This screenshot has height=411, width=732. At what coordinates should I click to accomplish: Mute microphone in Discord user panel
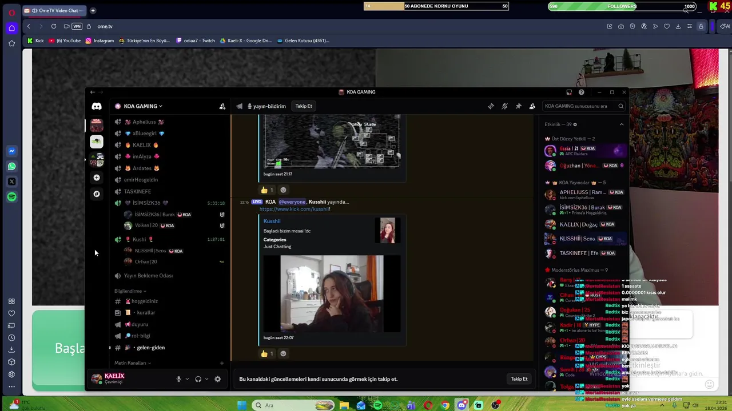click(178, 379)
